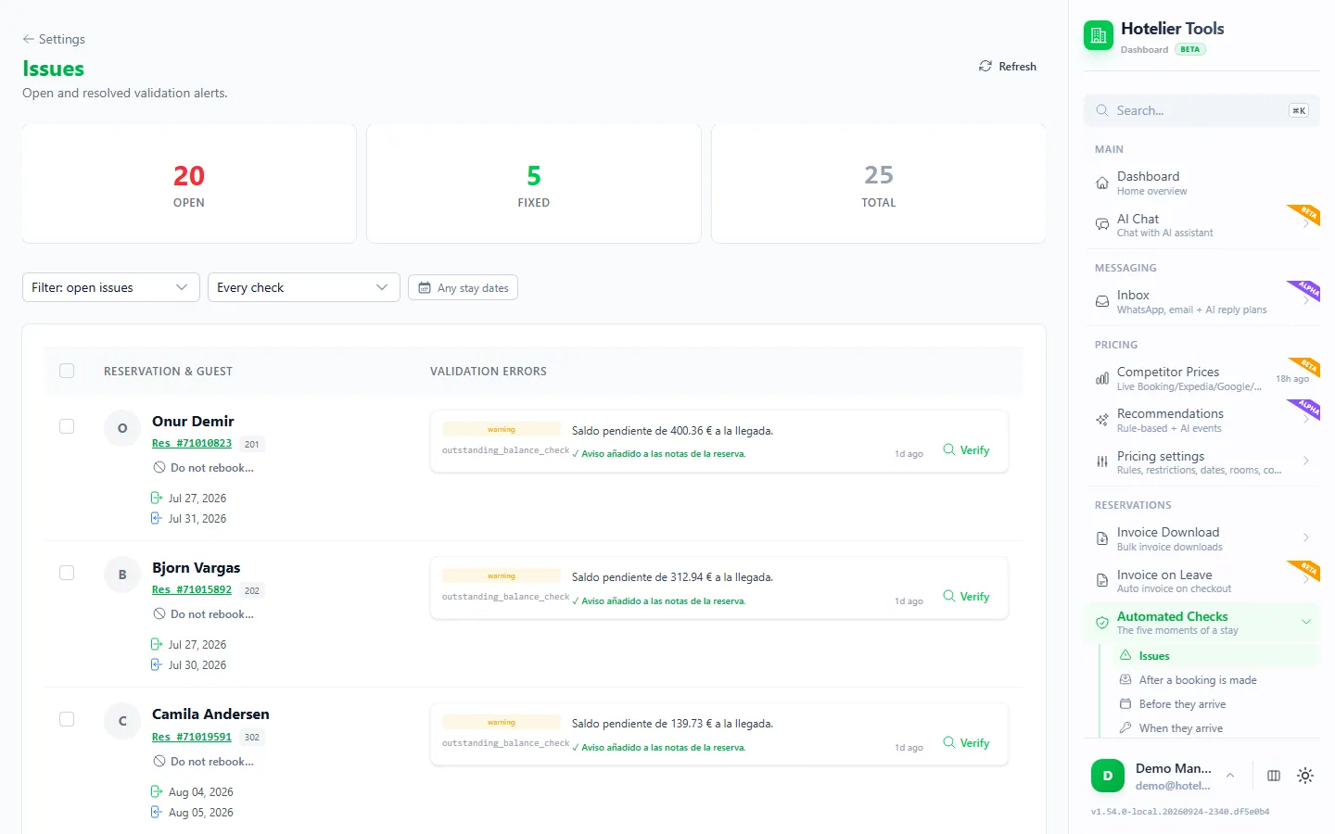Screen dimensions: 1335x834
Task: Click the Dashboard home icon
Action: pyautogui.click(x=1102, y=183)
